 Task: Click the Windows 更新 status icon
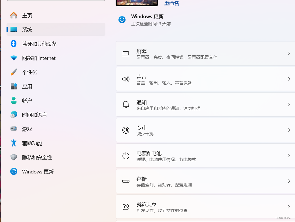click(122, 20)
